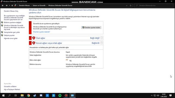
Task: Open recent locations dropdown arrow
Action: click(x=10, y=5)
